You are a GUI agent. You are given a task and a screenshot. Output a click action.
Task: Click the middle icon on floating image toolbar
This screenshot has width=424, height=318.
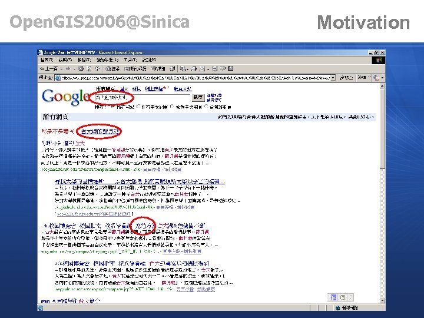[x=342, y=297]
